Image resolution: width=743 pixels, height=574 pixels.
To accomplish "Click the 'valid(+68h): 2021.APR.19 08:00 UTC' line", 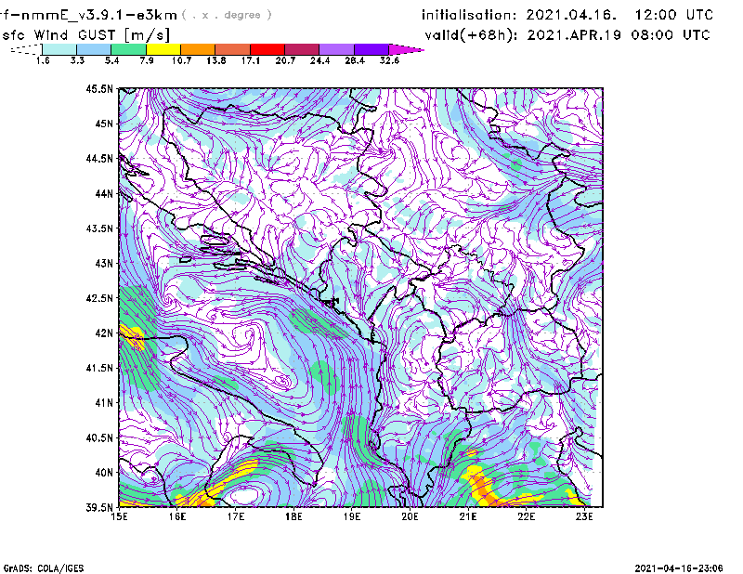I will coord(567,35).
